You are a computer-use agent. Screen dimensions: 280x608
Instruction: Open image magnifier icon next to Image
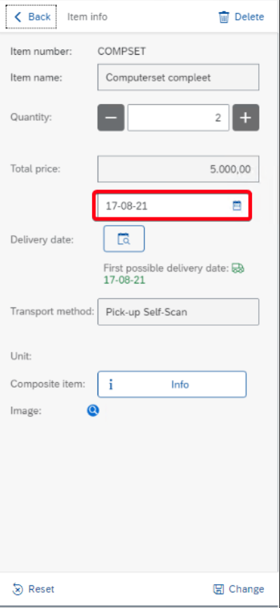(x=93, y=410)
